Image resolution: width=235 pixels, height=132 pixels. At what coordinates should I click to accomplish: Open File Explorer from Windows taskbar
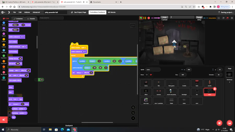click(x=50, y=129)
